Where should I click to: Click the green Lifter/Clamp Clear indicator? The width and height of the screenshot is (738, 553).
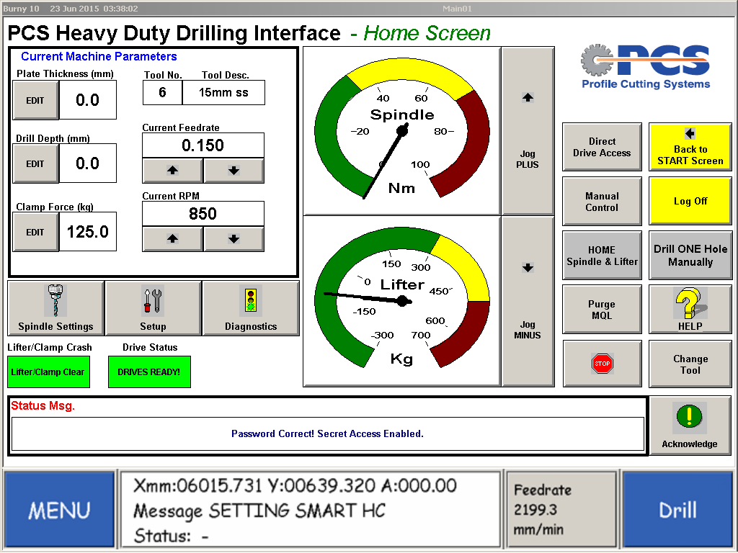[x=48, y=372]
